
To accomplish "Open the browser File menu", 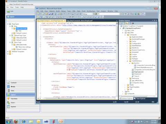I will [x=7, y=7].
